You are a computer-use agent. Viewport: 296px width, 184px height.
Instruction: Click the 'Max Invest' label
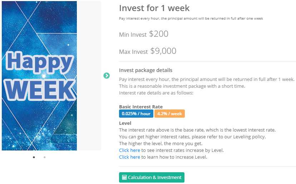coord(133,52)
